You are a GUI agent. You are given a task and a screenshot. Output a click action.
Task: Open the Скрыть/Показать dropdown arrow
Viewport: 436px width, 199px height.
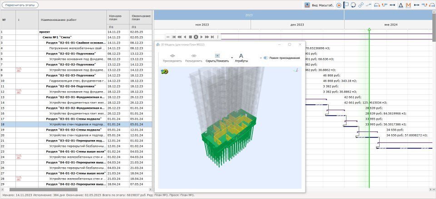(x=232, y=58)
